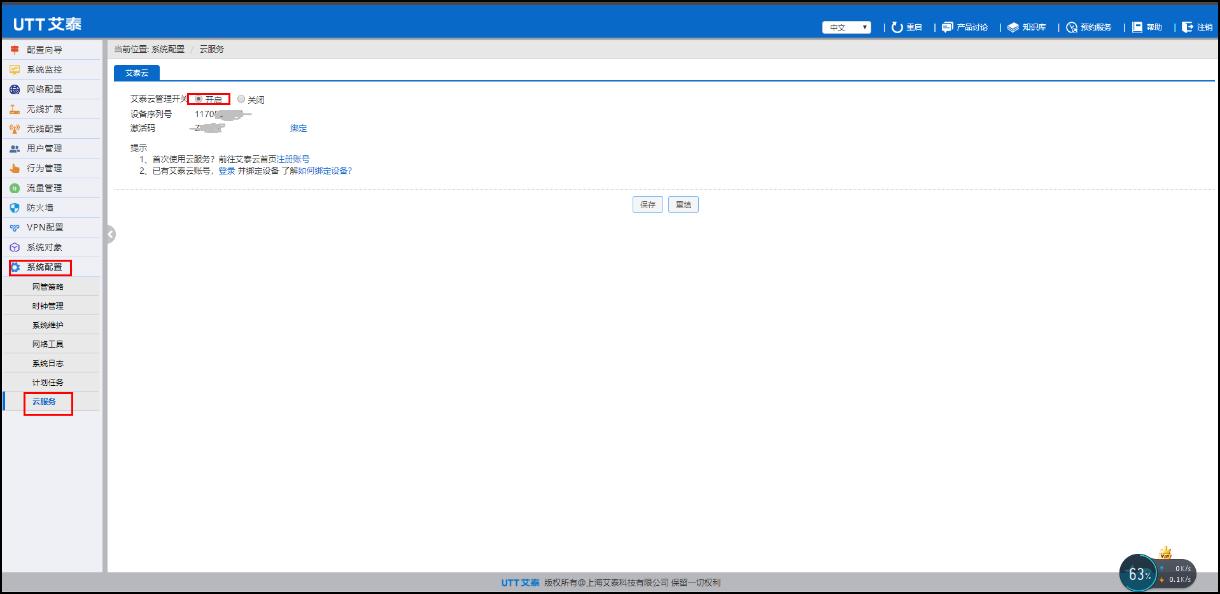Expand the 网络配置 menu label

[45, 89]
